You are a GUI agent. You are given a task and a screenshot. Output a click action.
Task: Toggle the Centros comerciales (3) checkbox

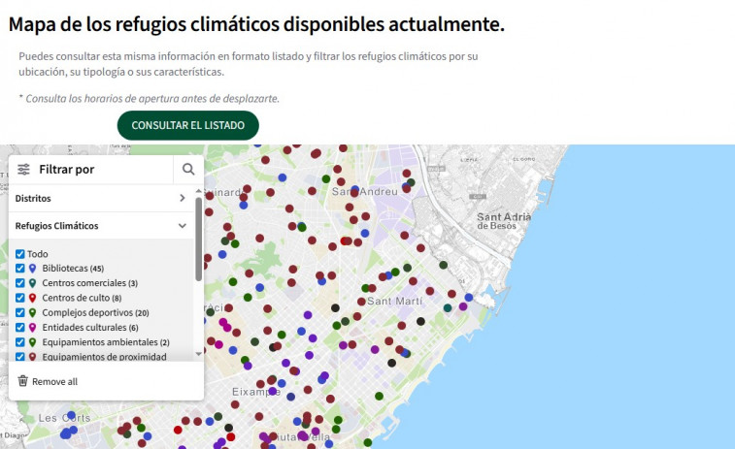pos(19,283)
